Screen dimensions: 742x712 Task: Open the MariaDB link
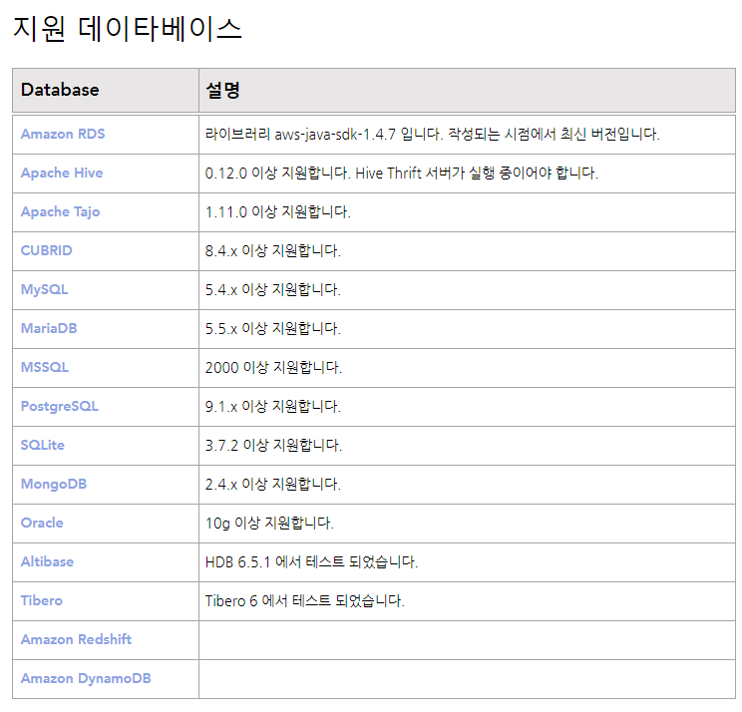(49, 328)
